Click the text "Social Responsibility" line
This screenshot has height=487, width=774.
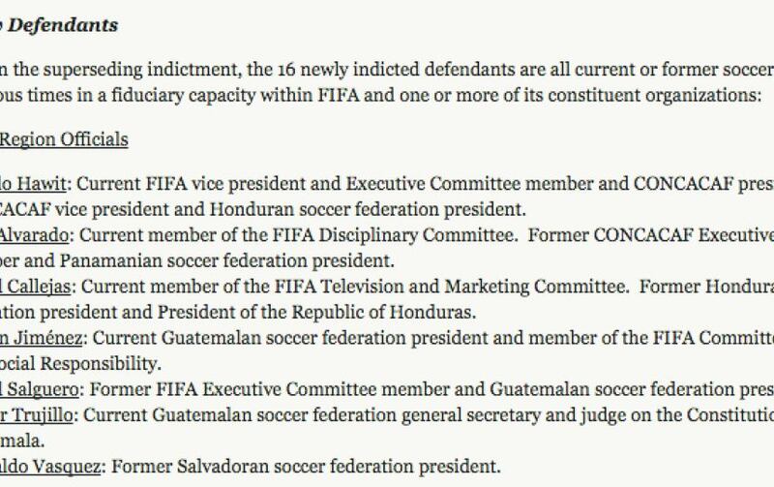pyautogui.click(x=80, y=363)
